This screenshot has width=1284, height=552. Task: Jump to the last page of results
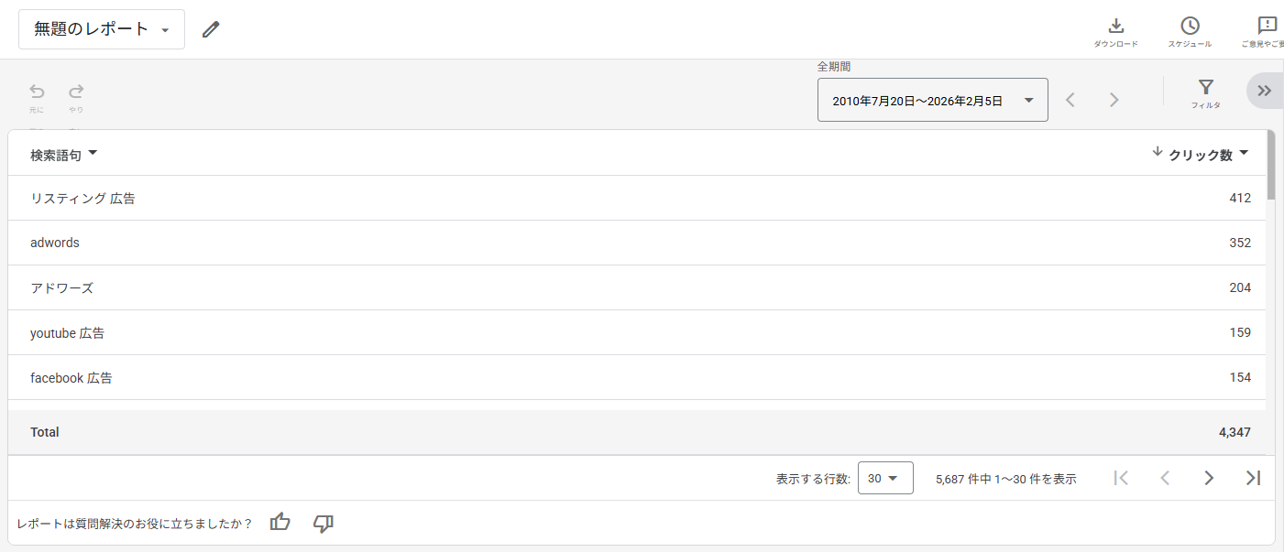coord(1253,478)
